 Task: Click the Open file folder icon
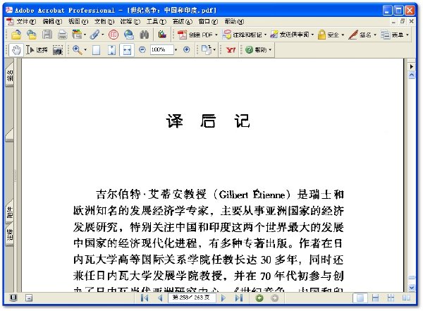pos(16,35)
